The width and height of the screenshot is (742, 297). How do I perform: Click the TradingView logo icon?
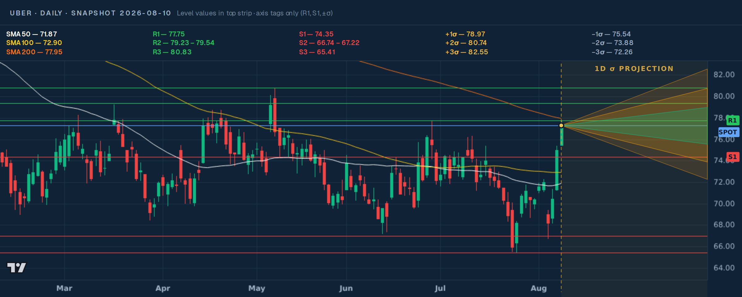(17, 267)
